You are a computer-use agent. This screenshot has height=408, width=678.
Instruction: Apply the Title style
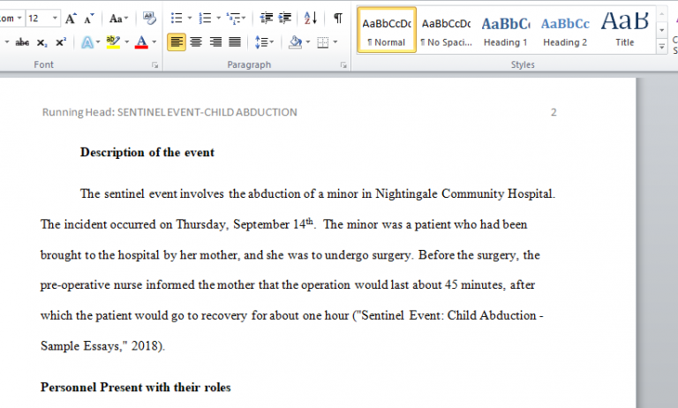(624, 29)
